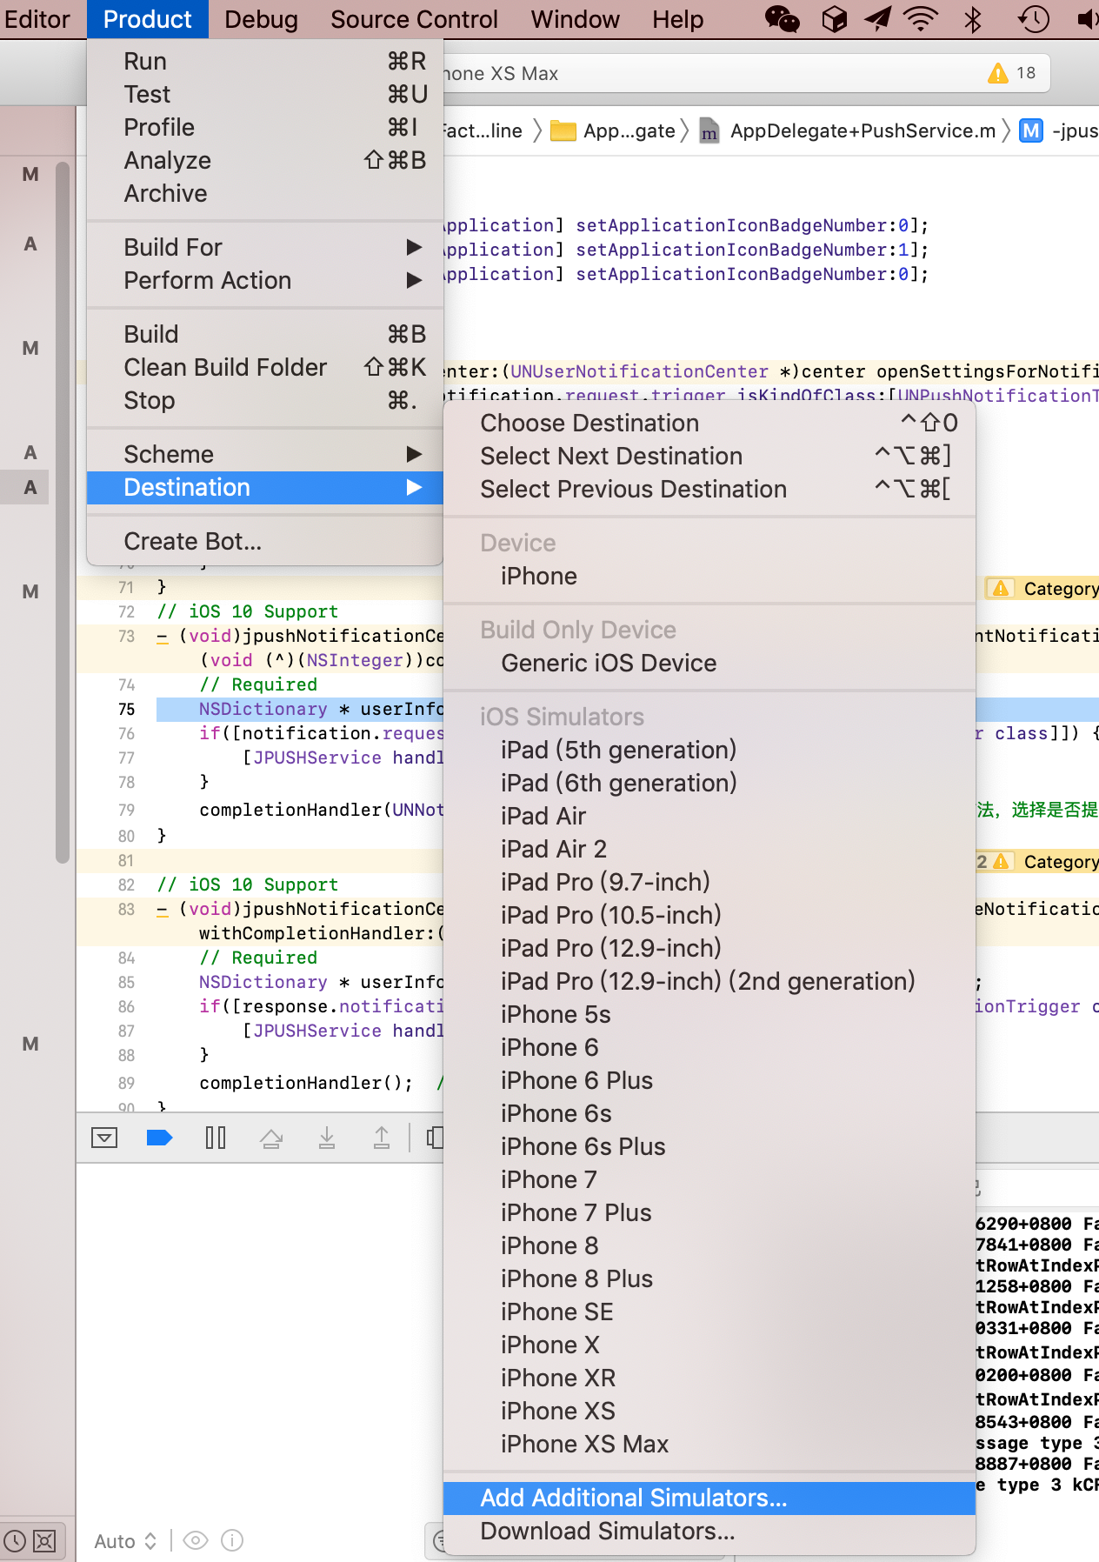The height and width of the screenshot is (1562, 1099).
Task: Expand the Build For submenu
Action: pos(265,247)
